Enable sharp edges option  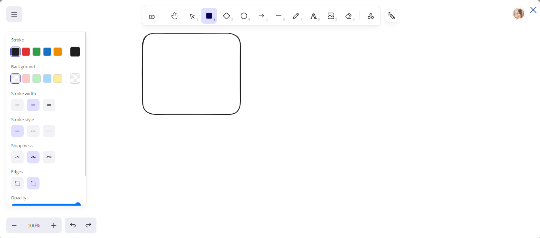tap(17, 183)
